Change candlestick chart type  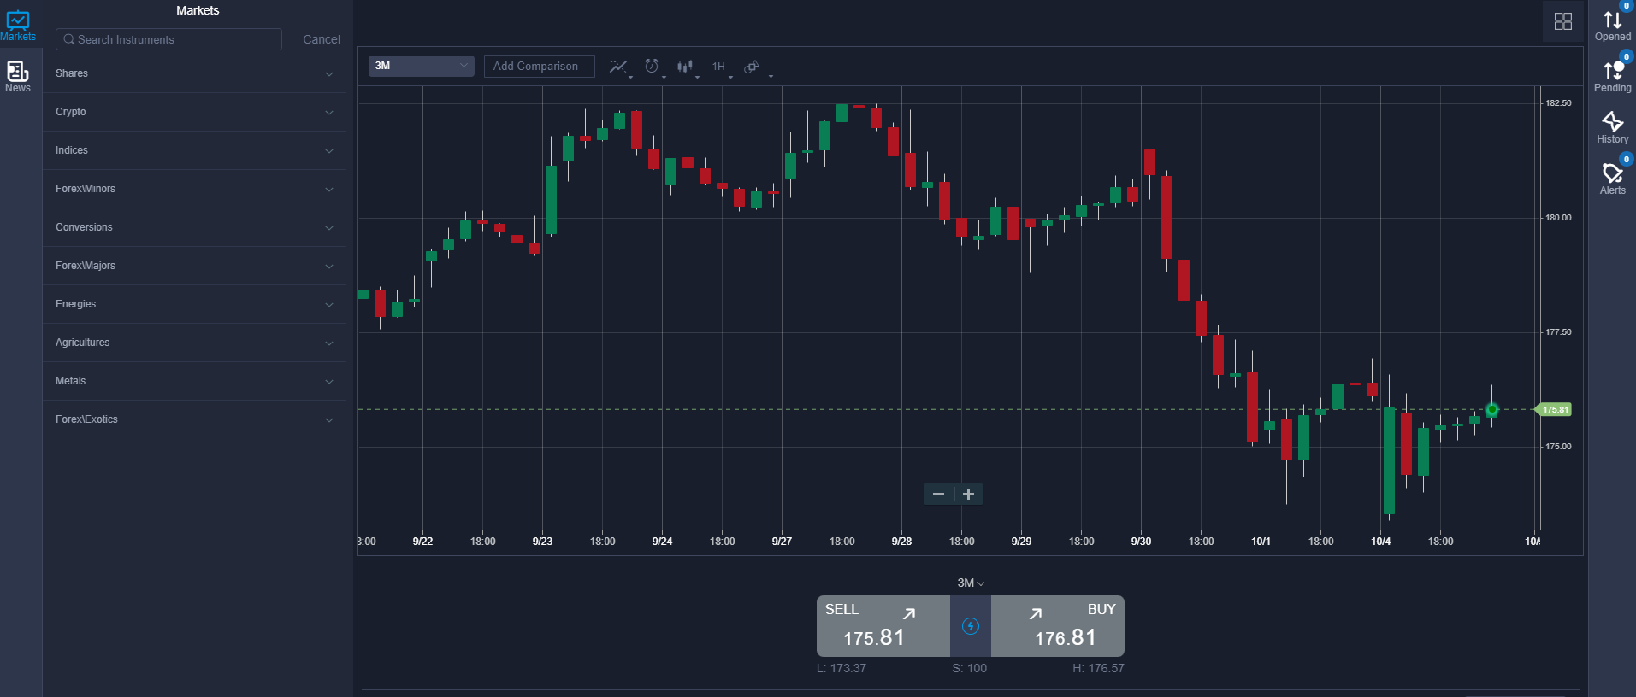(685, 67)
